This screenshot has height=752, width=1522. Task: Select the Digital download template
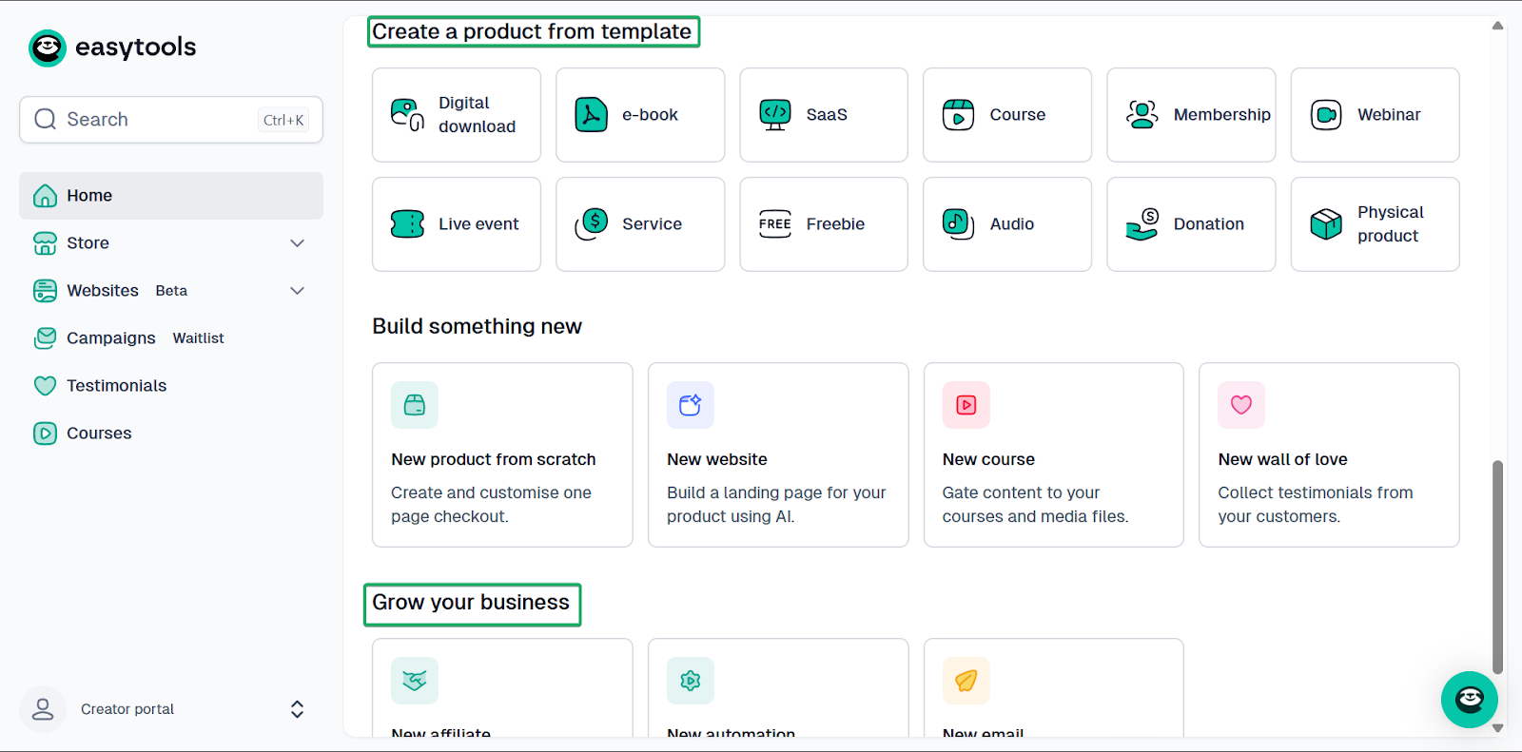[457, 115]
